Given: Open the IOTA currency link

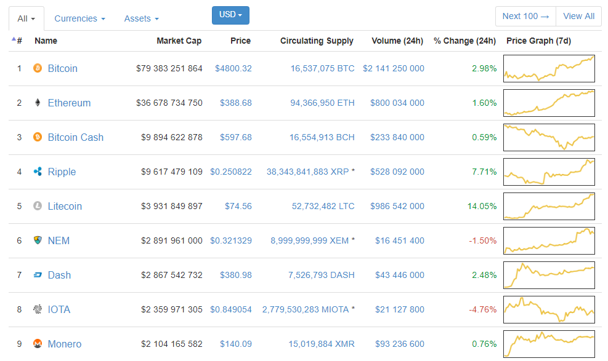Looking at the screenshot, I should (x=59, y=309).
